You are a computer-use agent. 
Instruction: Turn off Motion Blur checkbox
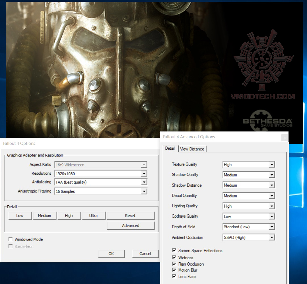[174, 270]
